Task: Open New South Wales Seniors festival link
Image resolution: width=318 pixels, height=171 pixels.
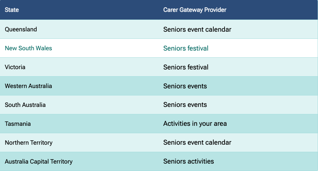Action: pyautogui.click(x=186, y=48)
